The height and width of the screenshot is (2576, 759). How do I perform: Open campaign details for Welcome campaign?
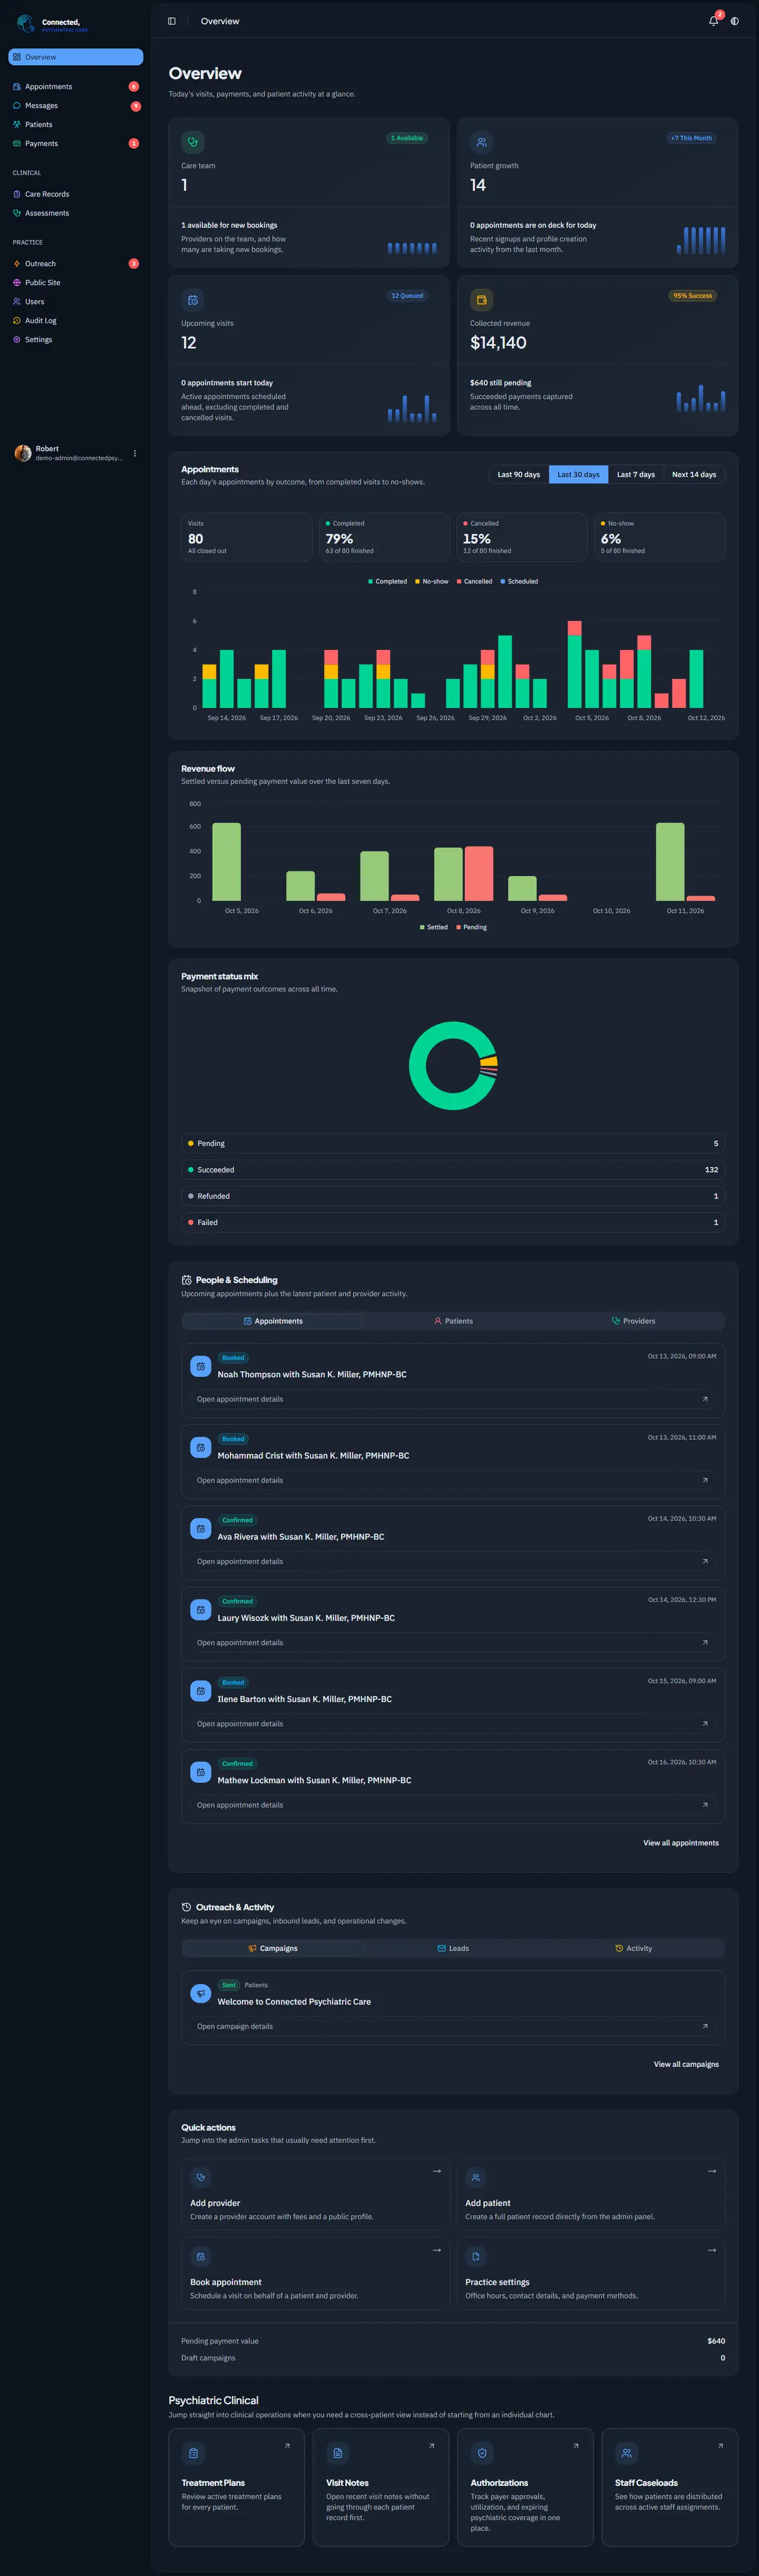[x=453, y=2026]
